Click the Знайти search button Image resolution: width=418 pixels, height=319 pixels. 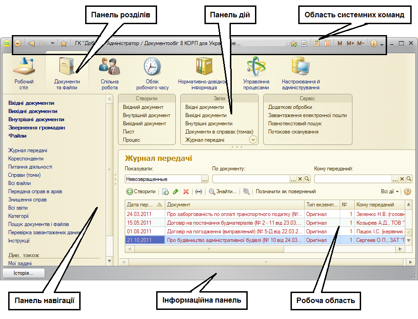pyautogui.click(x=223, y=191)
